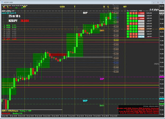Screen dimensions: 165x119
Task: Select the EURJPY pair label in the dashboard
Action: tap(149, 34)
